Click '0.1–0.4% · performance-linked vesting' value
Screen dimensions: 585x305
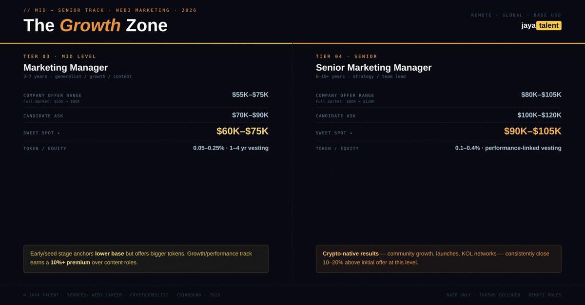tap(508, 148)
